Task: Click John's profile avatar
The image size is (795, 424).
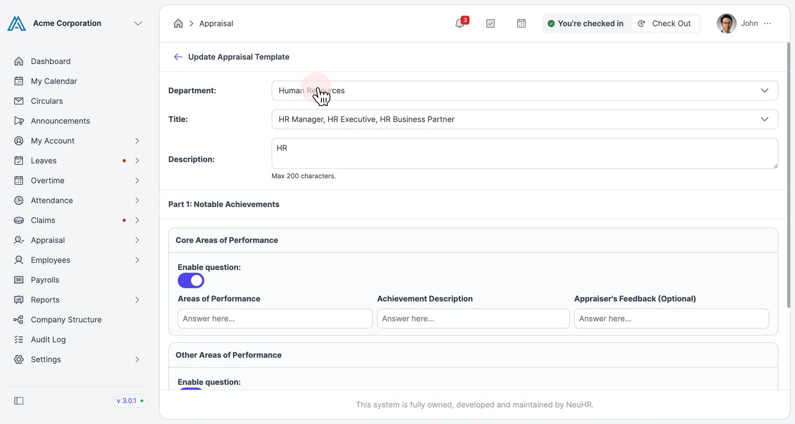Action: coord(727,23)
